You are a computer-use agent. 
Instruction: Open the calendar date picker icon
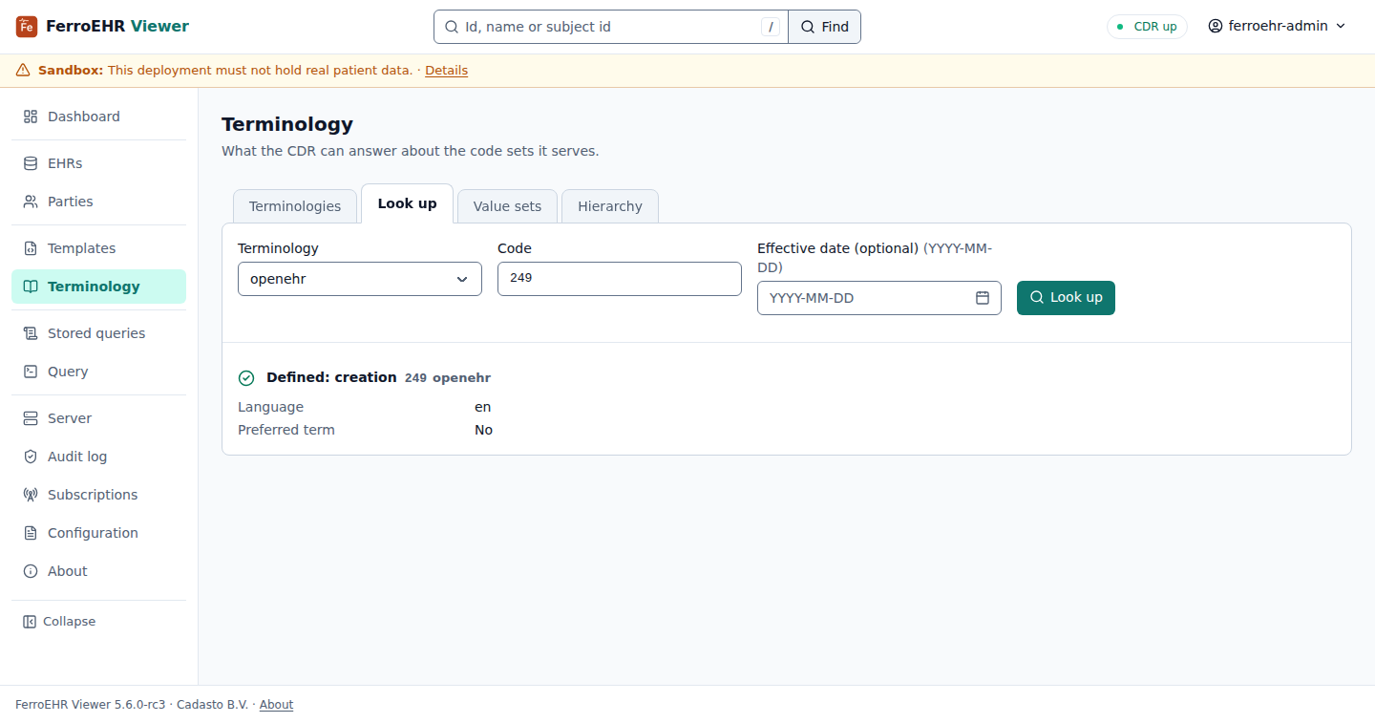[x=983, y=298]
